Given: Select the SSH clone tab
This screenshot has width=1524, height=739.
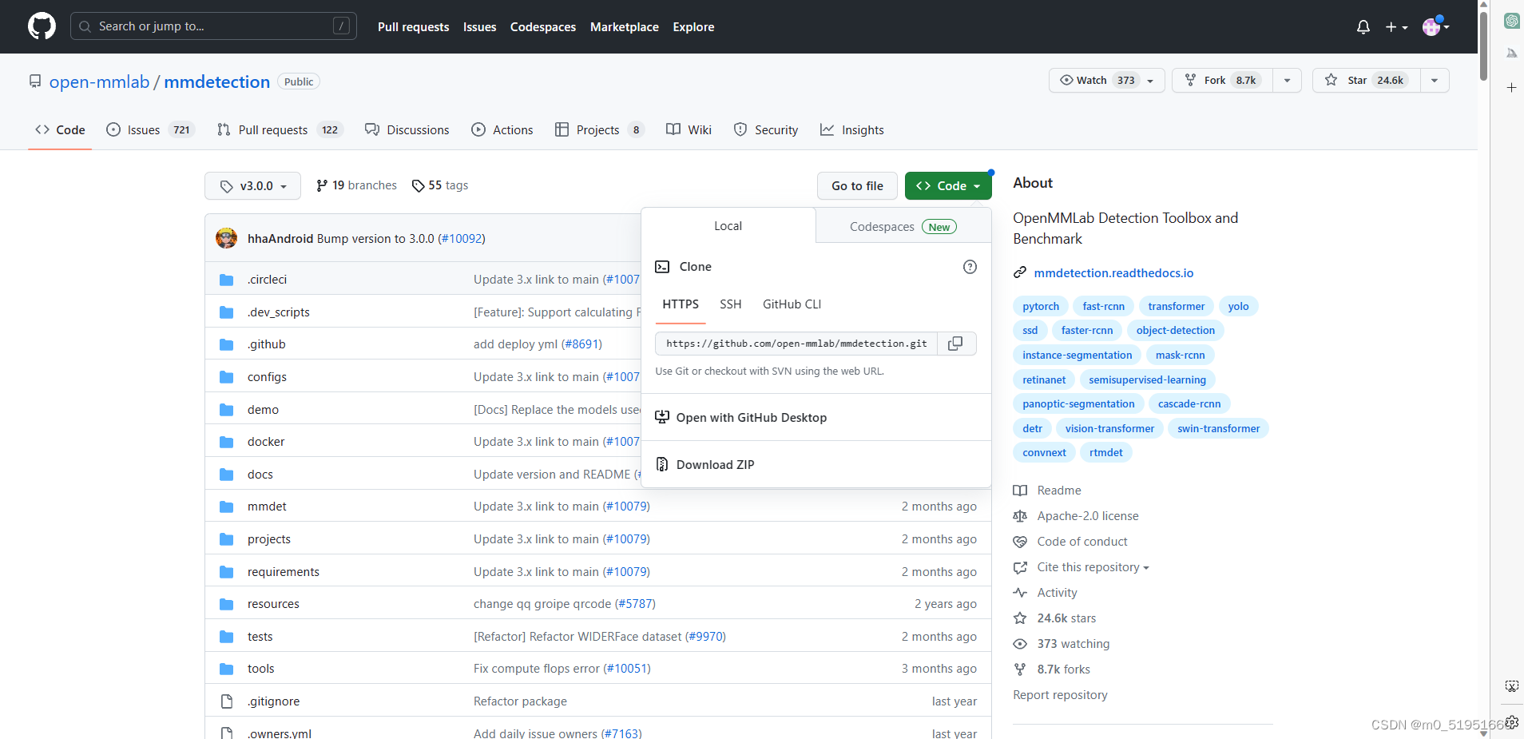Looking at the screenshot, I should (731, 304).
